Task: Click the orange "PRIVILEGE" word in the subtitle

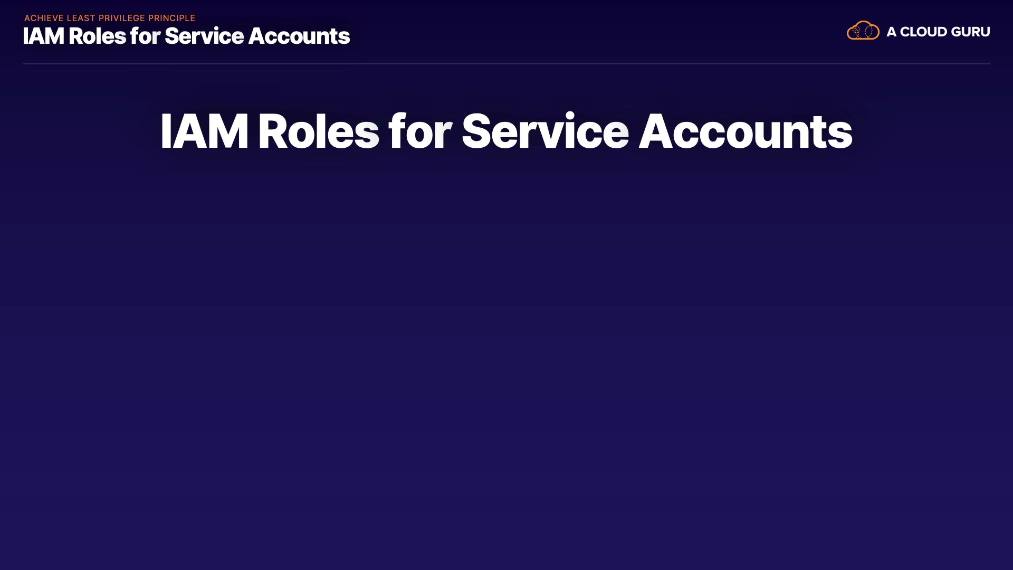Action: (121, 18)
